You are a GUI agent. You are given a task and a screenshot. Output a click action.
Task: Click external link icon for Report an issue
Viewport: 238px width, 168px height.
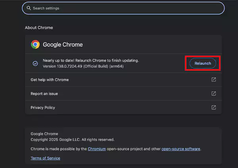[213, 93]
